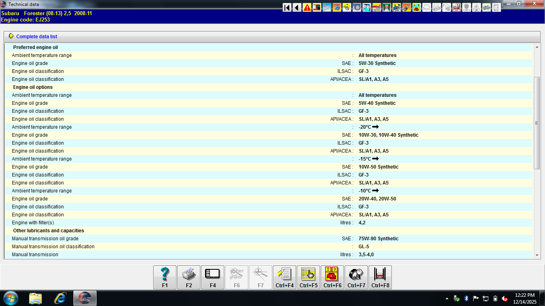Open the green vehicle lift toolbar icon
545x306 pixels.
(387, 7)
